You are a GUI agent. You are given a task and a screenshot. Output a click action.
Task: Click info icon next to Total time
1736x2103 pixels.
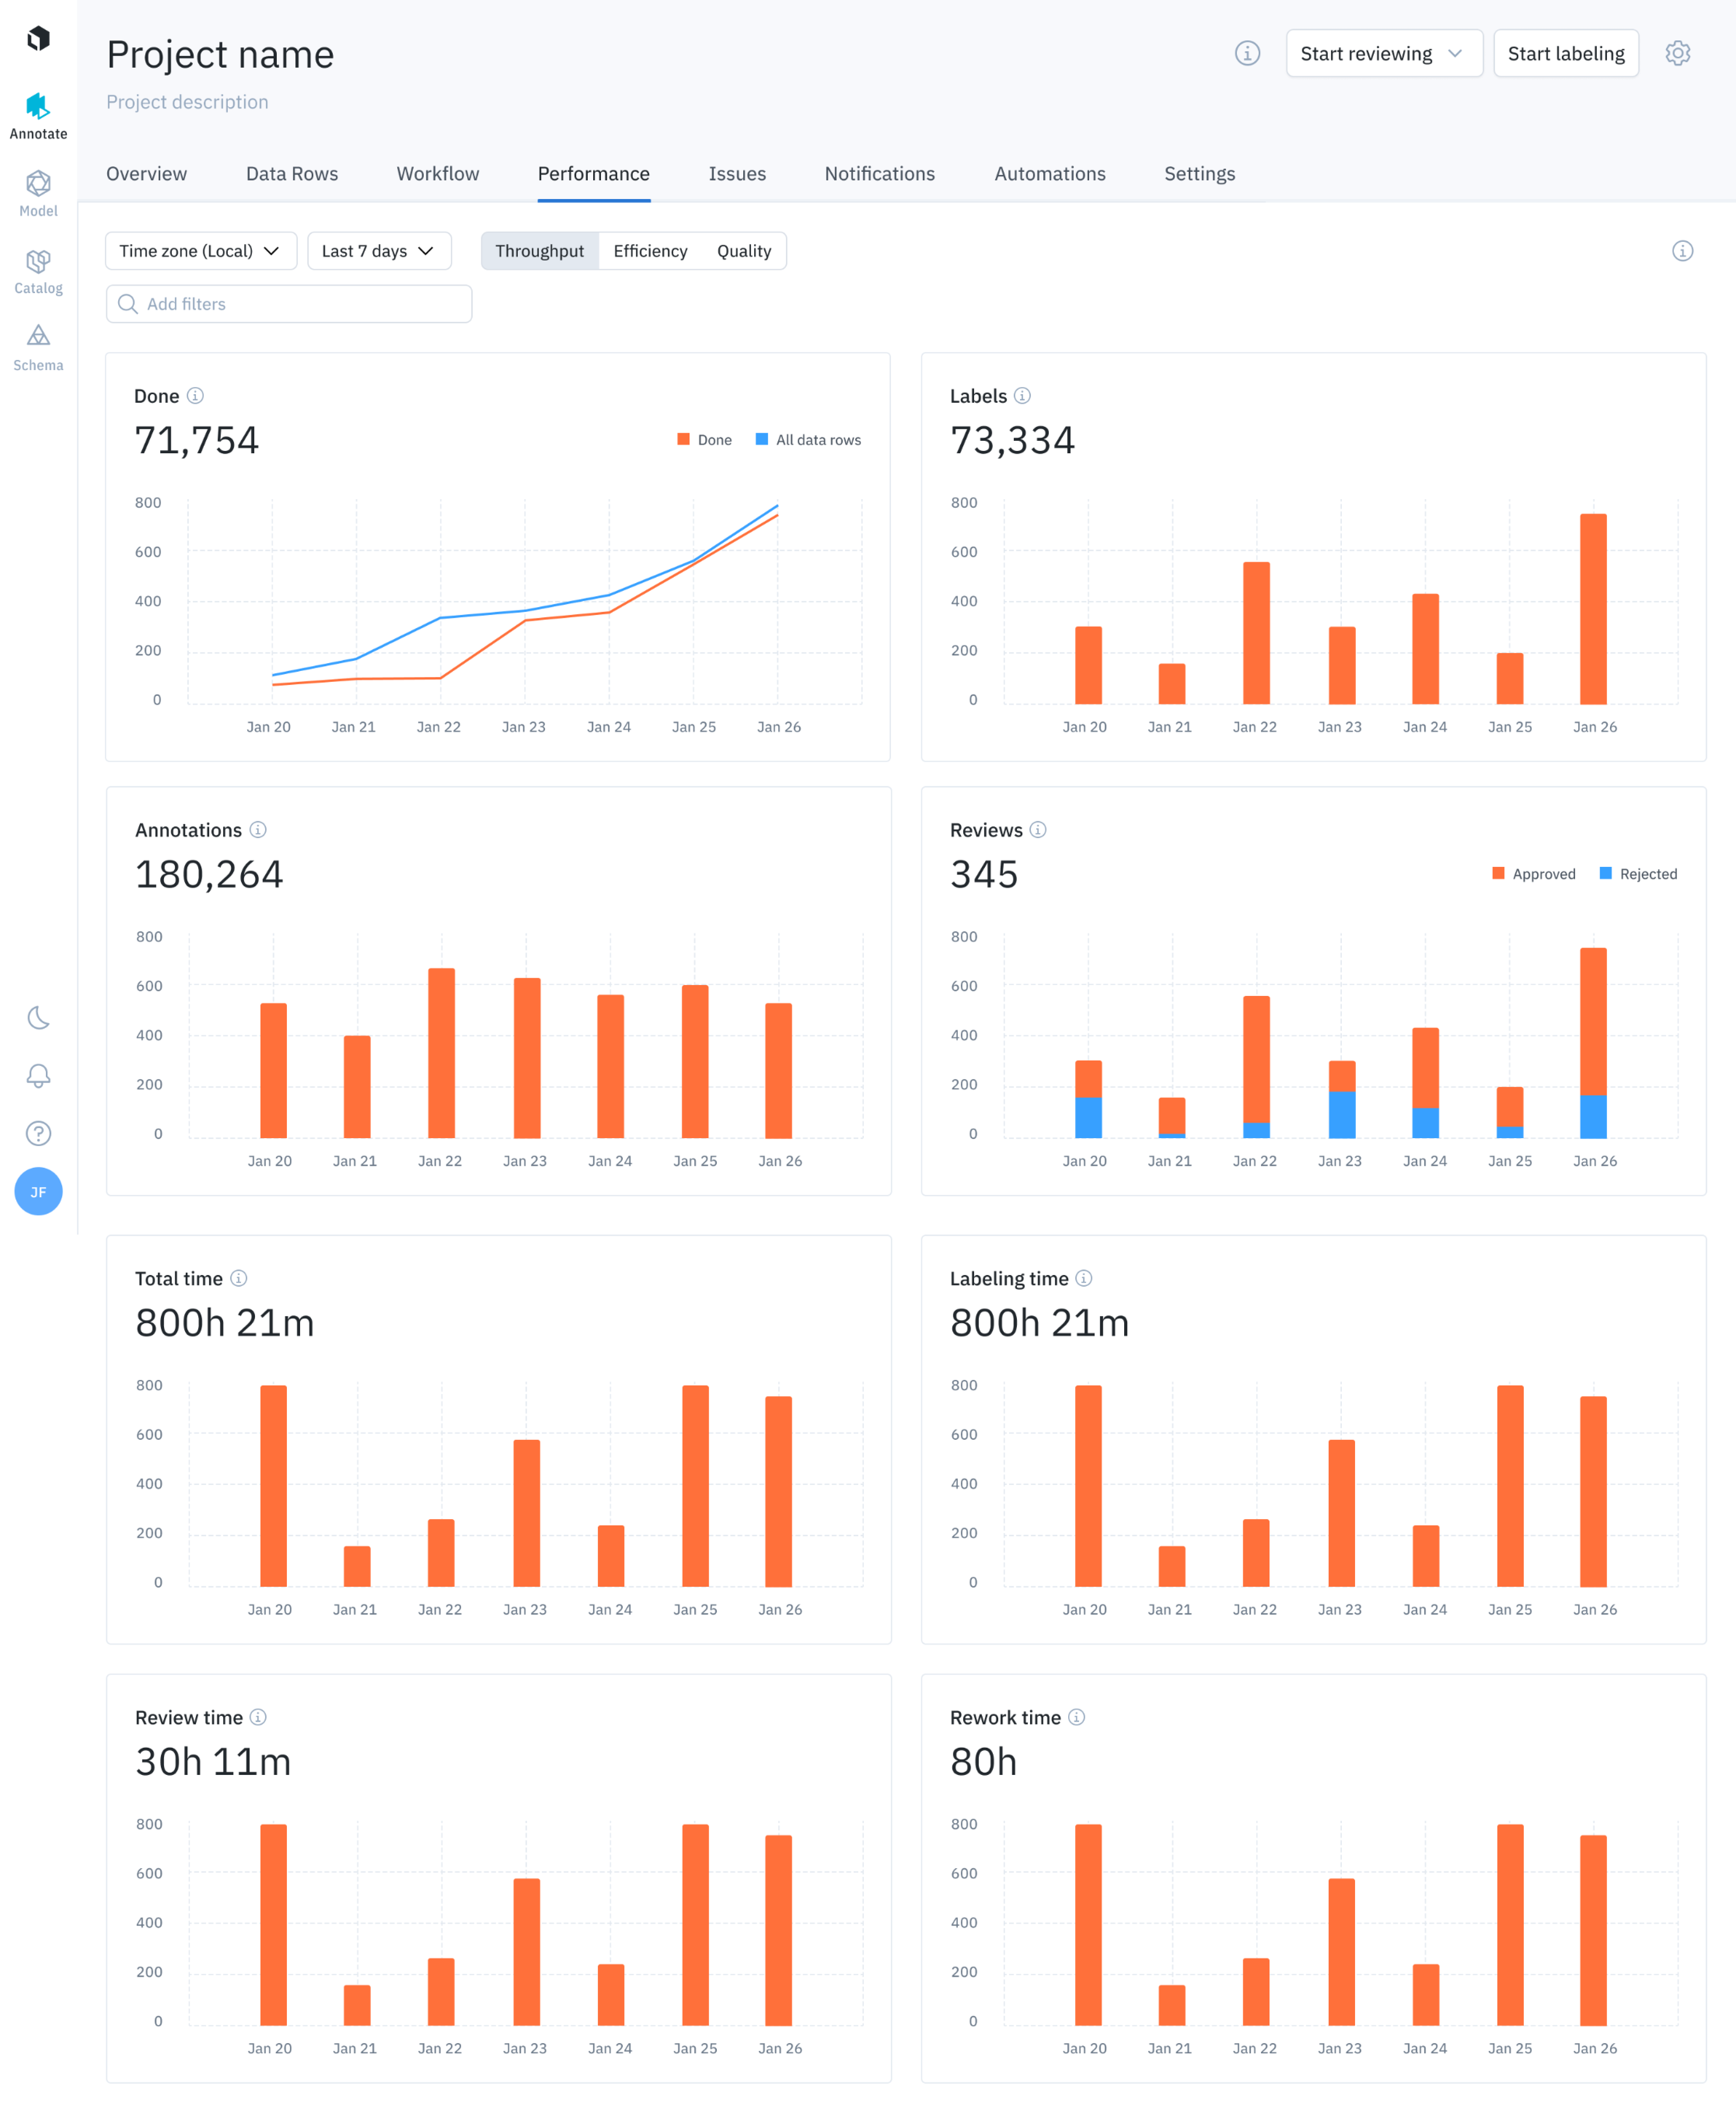pyautogui.click(x=239, y=1278)
